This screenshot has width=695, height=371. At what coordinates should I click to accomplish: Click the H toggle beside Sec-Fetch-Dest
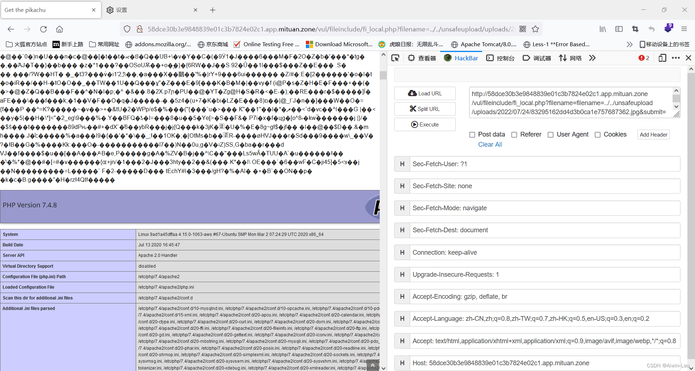pyautogui.click(x=402, y=230)
